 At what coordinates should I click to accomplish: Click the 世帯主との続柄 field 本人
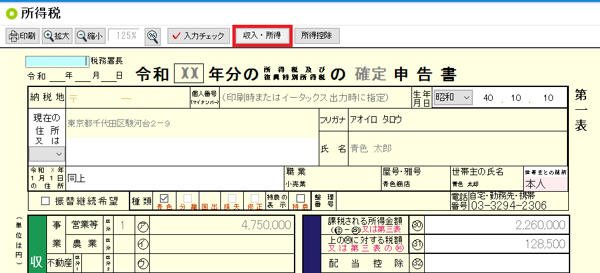pos(546,184)
